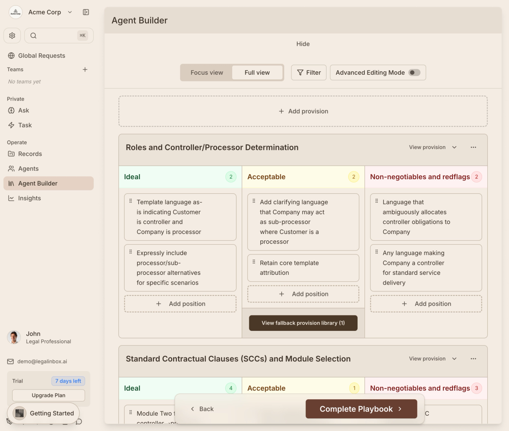Screen dimensions: 509x431
Task: Select Agent Builder in sidebar
Action: 48,183
